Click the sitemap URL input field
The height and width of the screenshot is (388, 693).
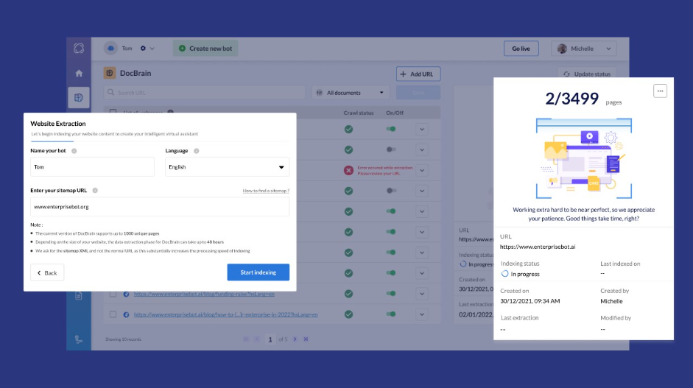pyautogui.click(x=160, y=207)
